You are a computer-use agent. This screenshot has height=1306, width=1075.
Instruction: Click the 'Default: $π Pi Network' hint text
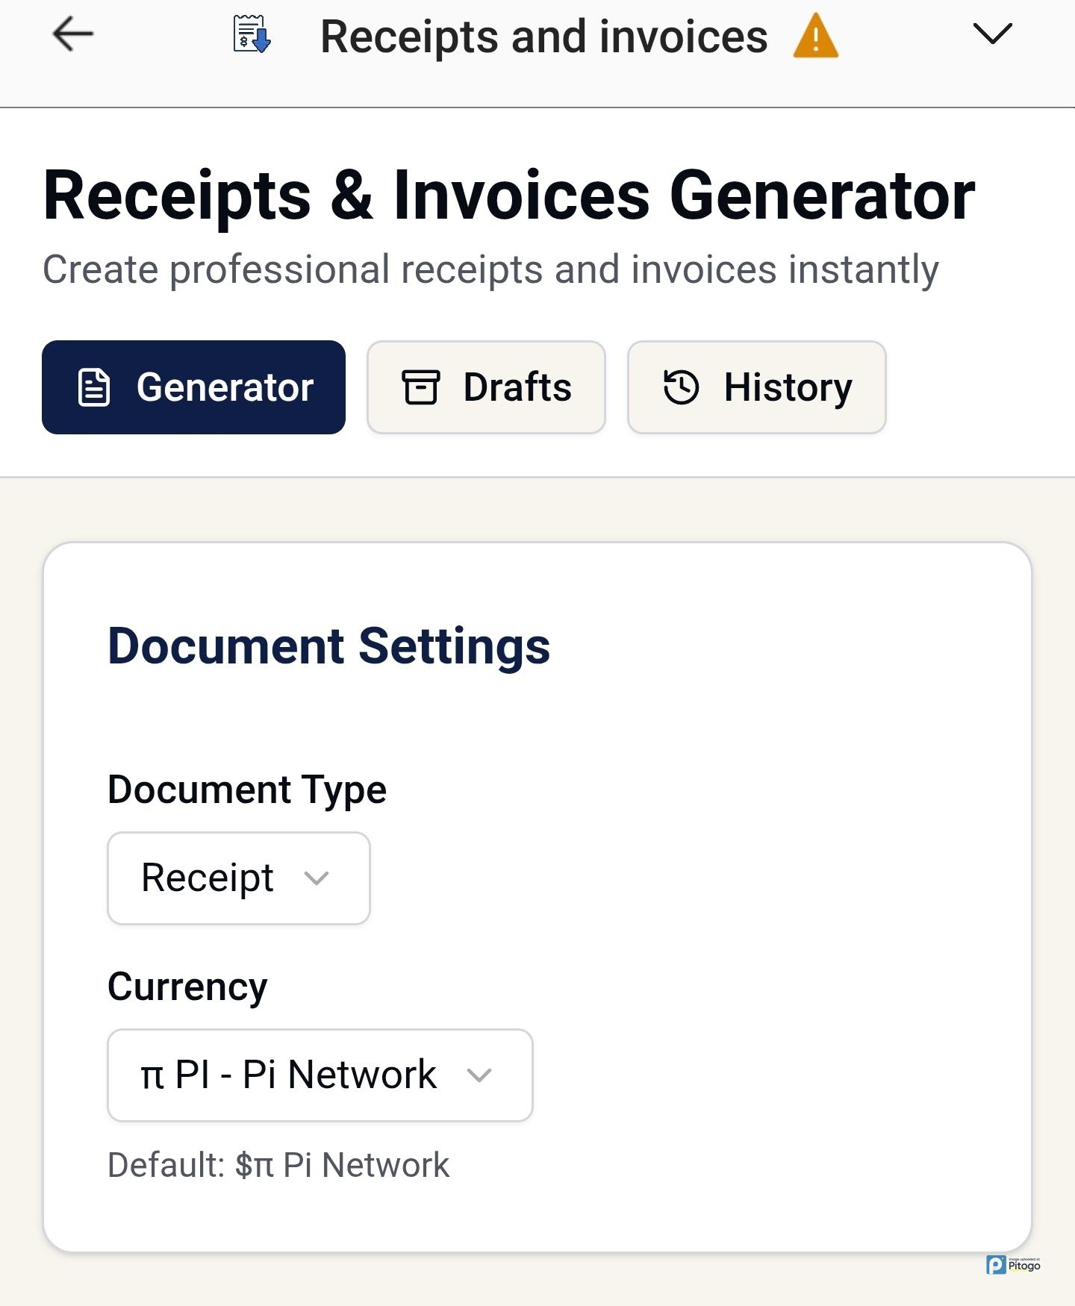click(278, 1165)
